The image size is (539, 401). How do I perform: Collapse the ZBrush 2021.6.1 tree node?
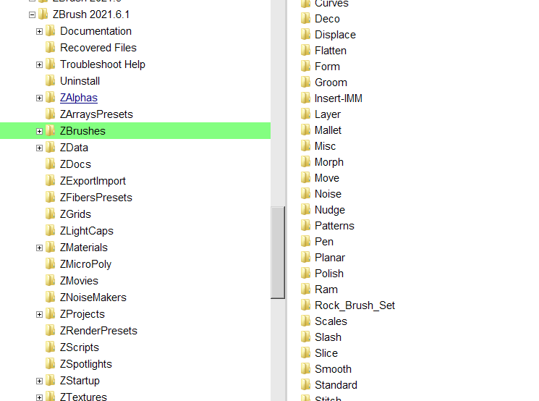click(x=32, y=14)
